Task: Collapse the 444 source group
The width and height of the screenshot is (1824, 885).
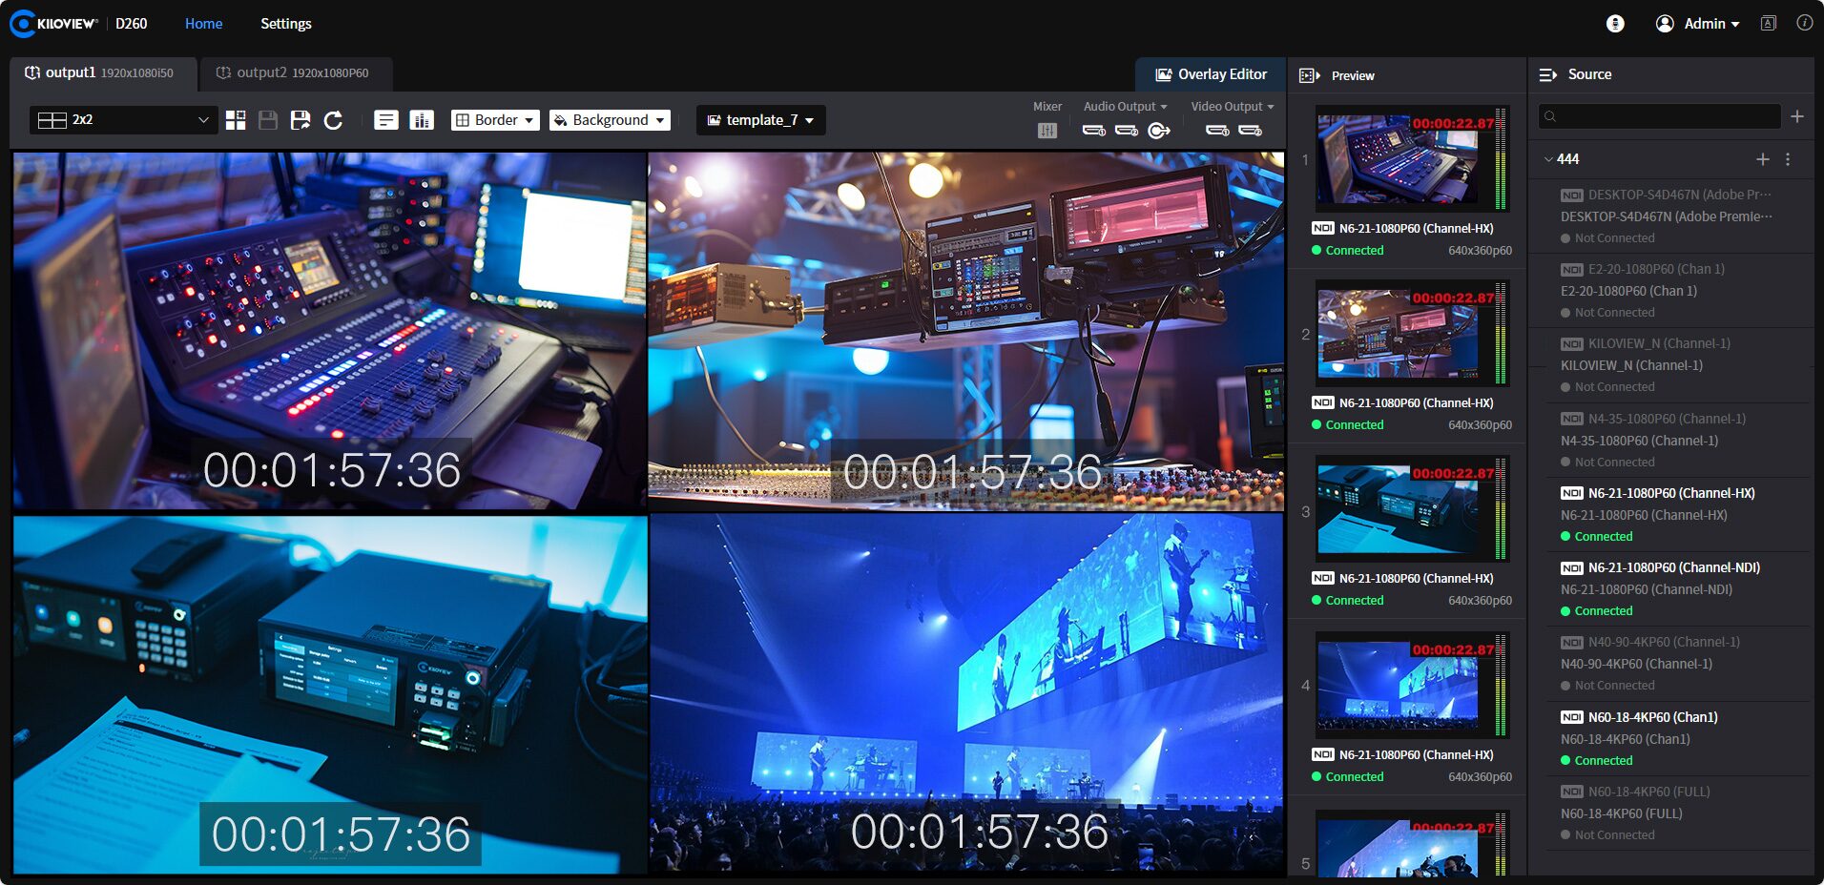Action: tap(1548, 159)
